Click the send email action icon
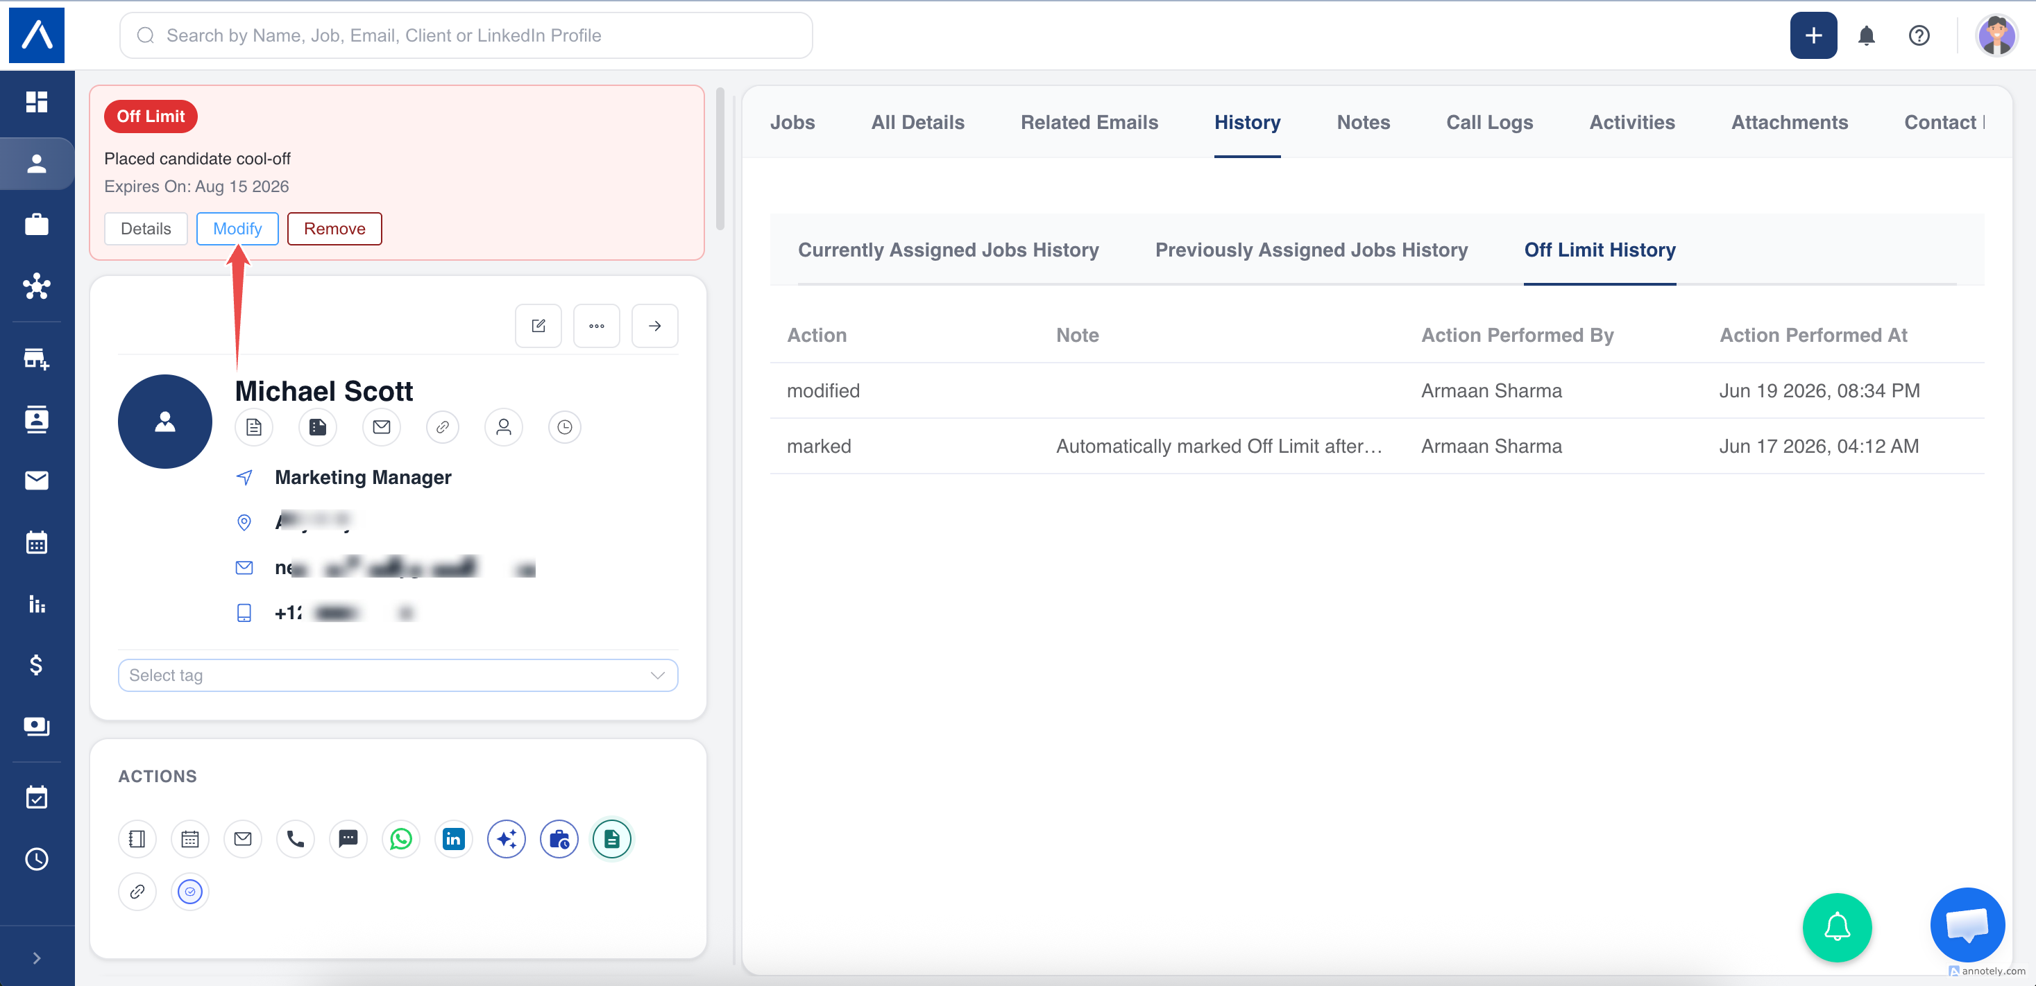Screen dimensions: 2036x986 coord(243,839)
